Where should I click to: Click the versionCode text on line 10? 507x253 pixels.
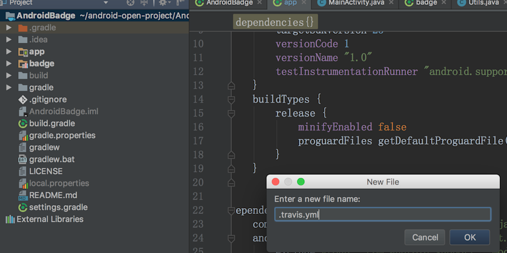[x=307, y=44]
